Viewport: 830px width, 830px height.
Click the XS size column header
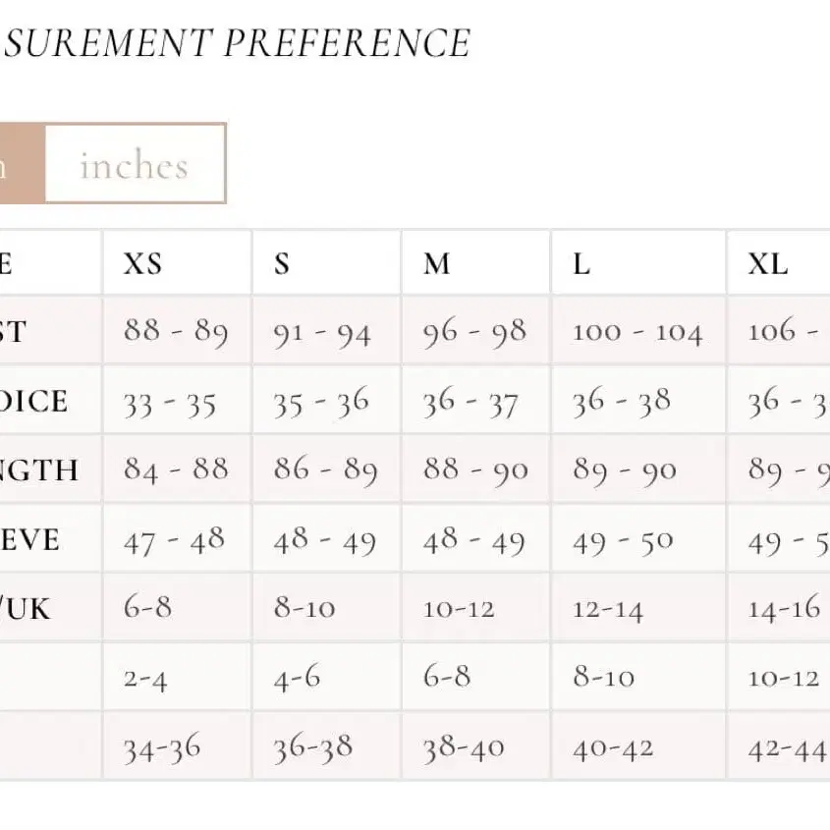click(x=143, y=264)
